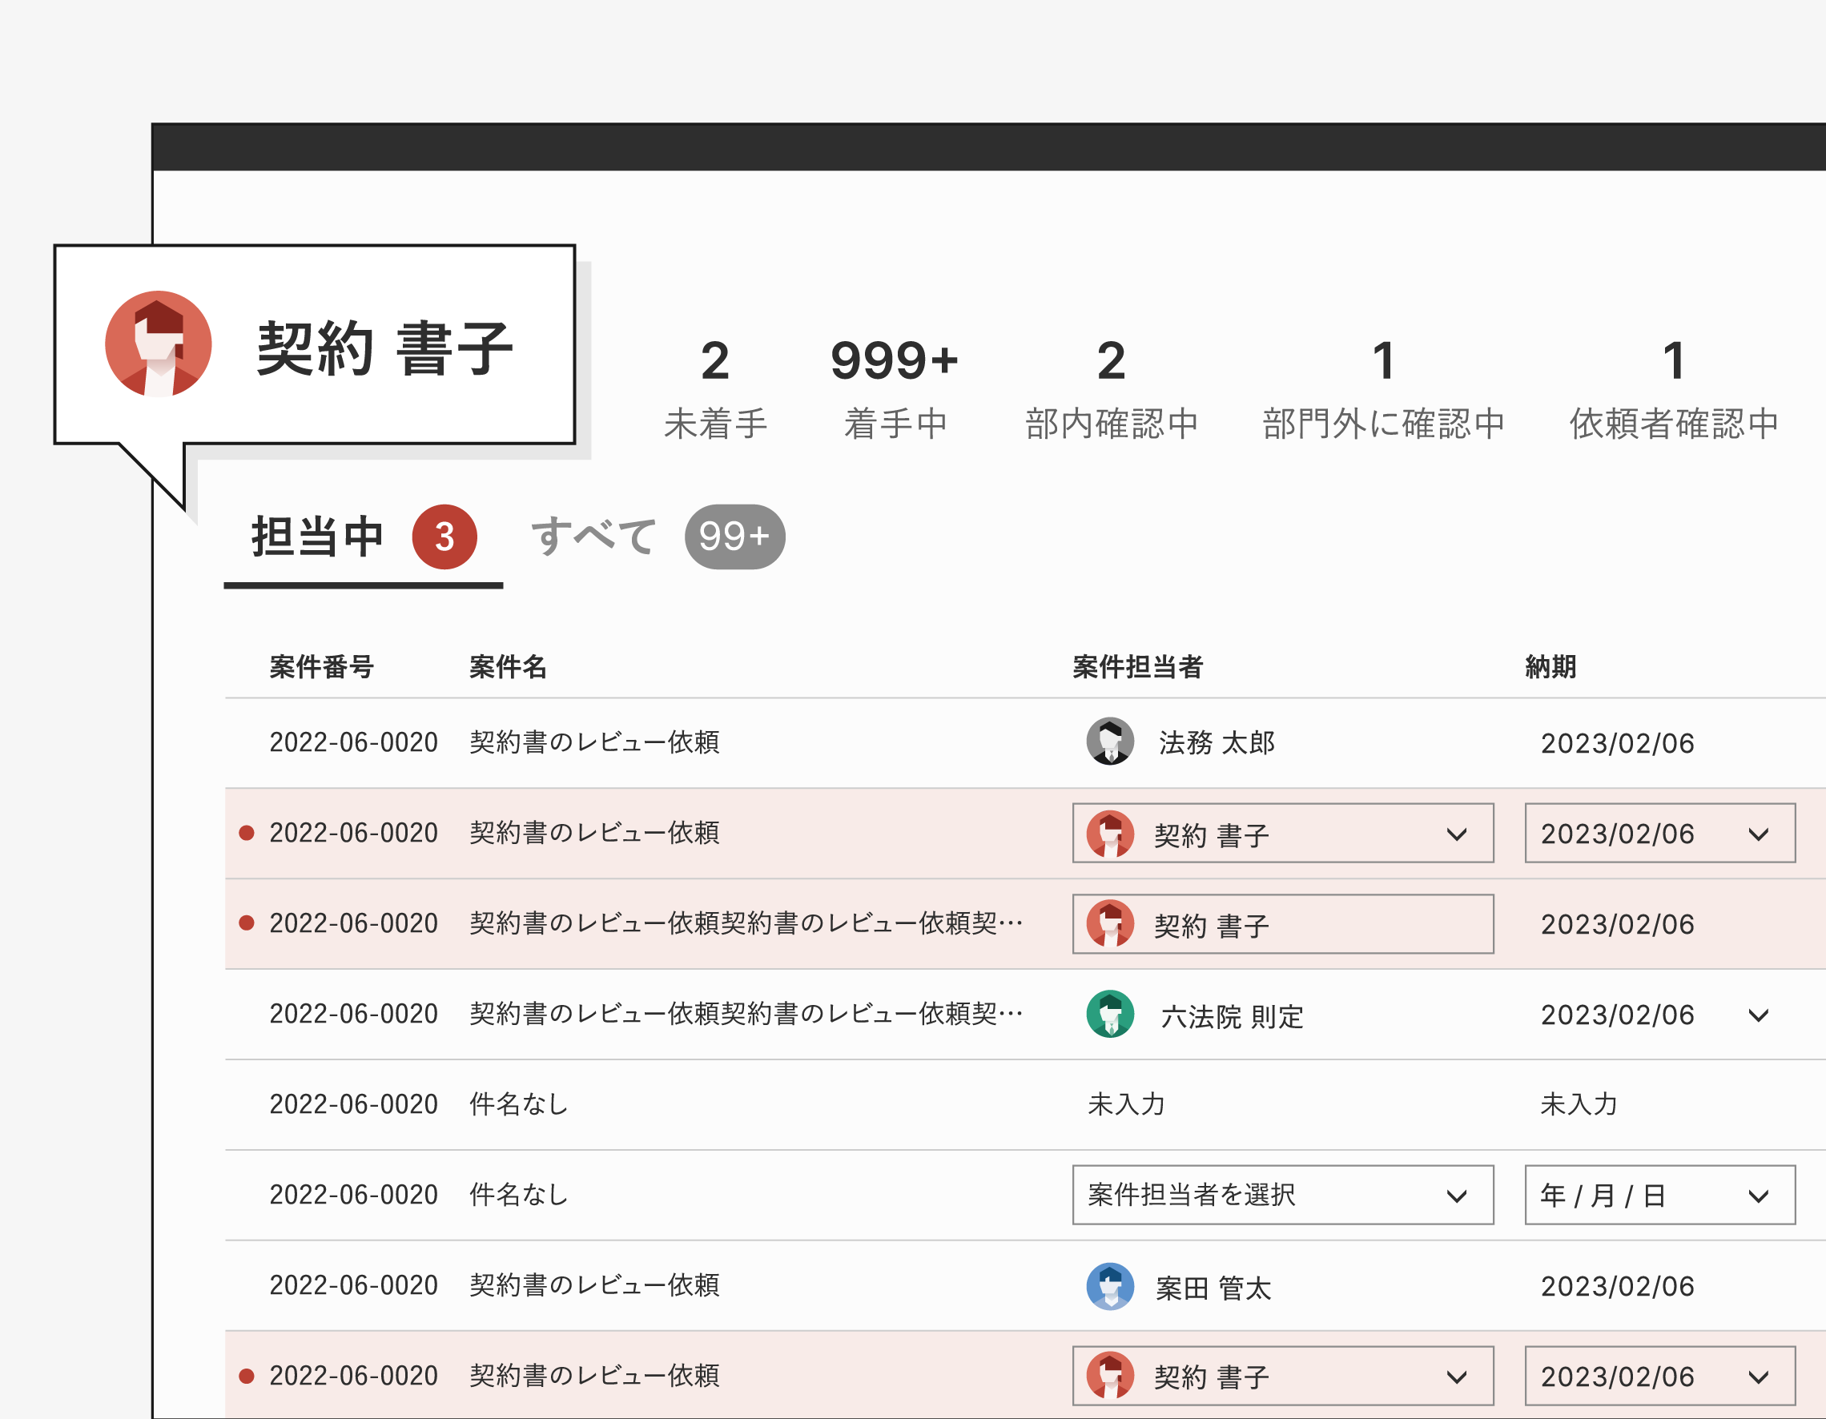
Task: Expand the 契約 書子 assignee dropdown in the second row
Action: click(1456, 834)
